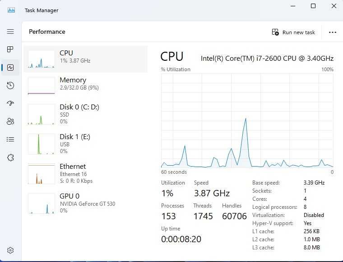
Task: Select the CPU performance item
Action: tap(85, 59)
